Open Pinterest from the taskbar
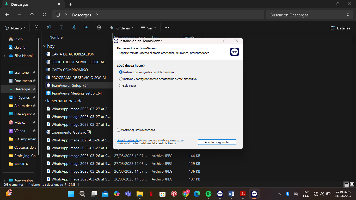The image size is (356, 200). [x=174, y=194]
